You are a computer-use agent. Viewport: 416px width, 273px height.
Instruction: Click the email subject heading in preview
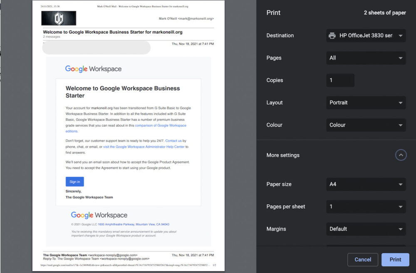pyautogui.click(x=113, y=32)
